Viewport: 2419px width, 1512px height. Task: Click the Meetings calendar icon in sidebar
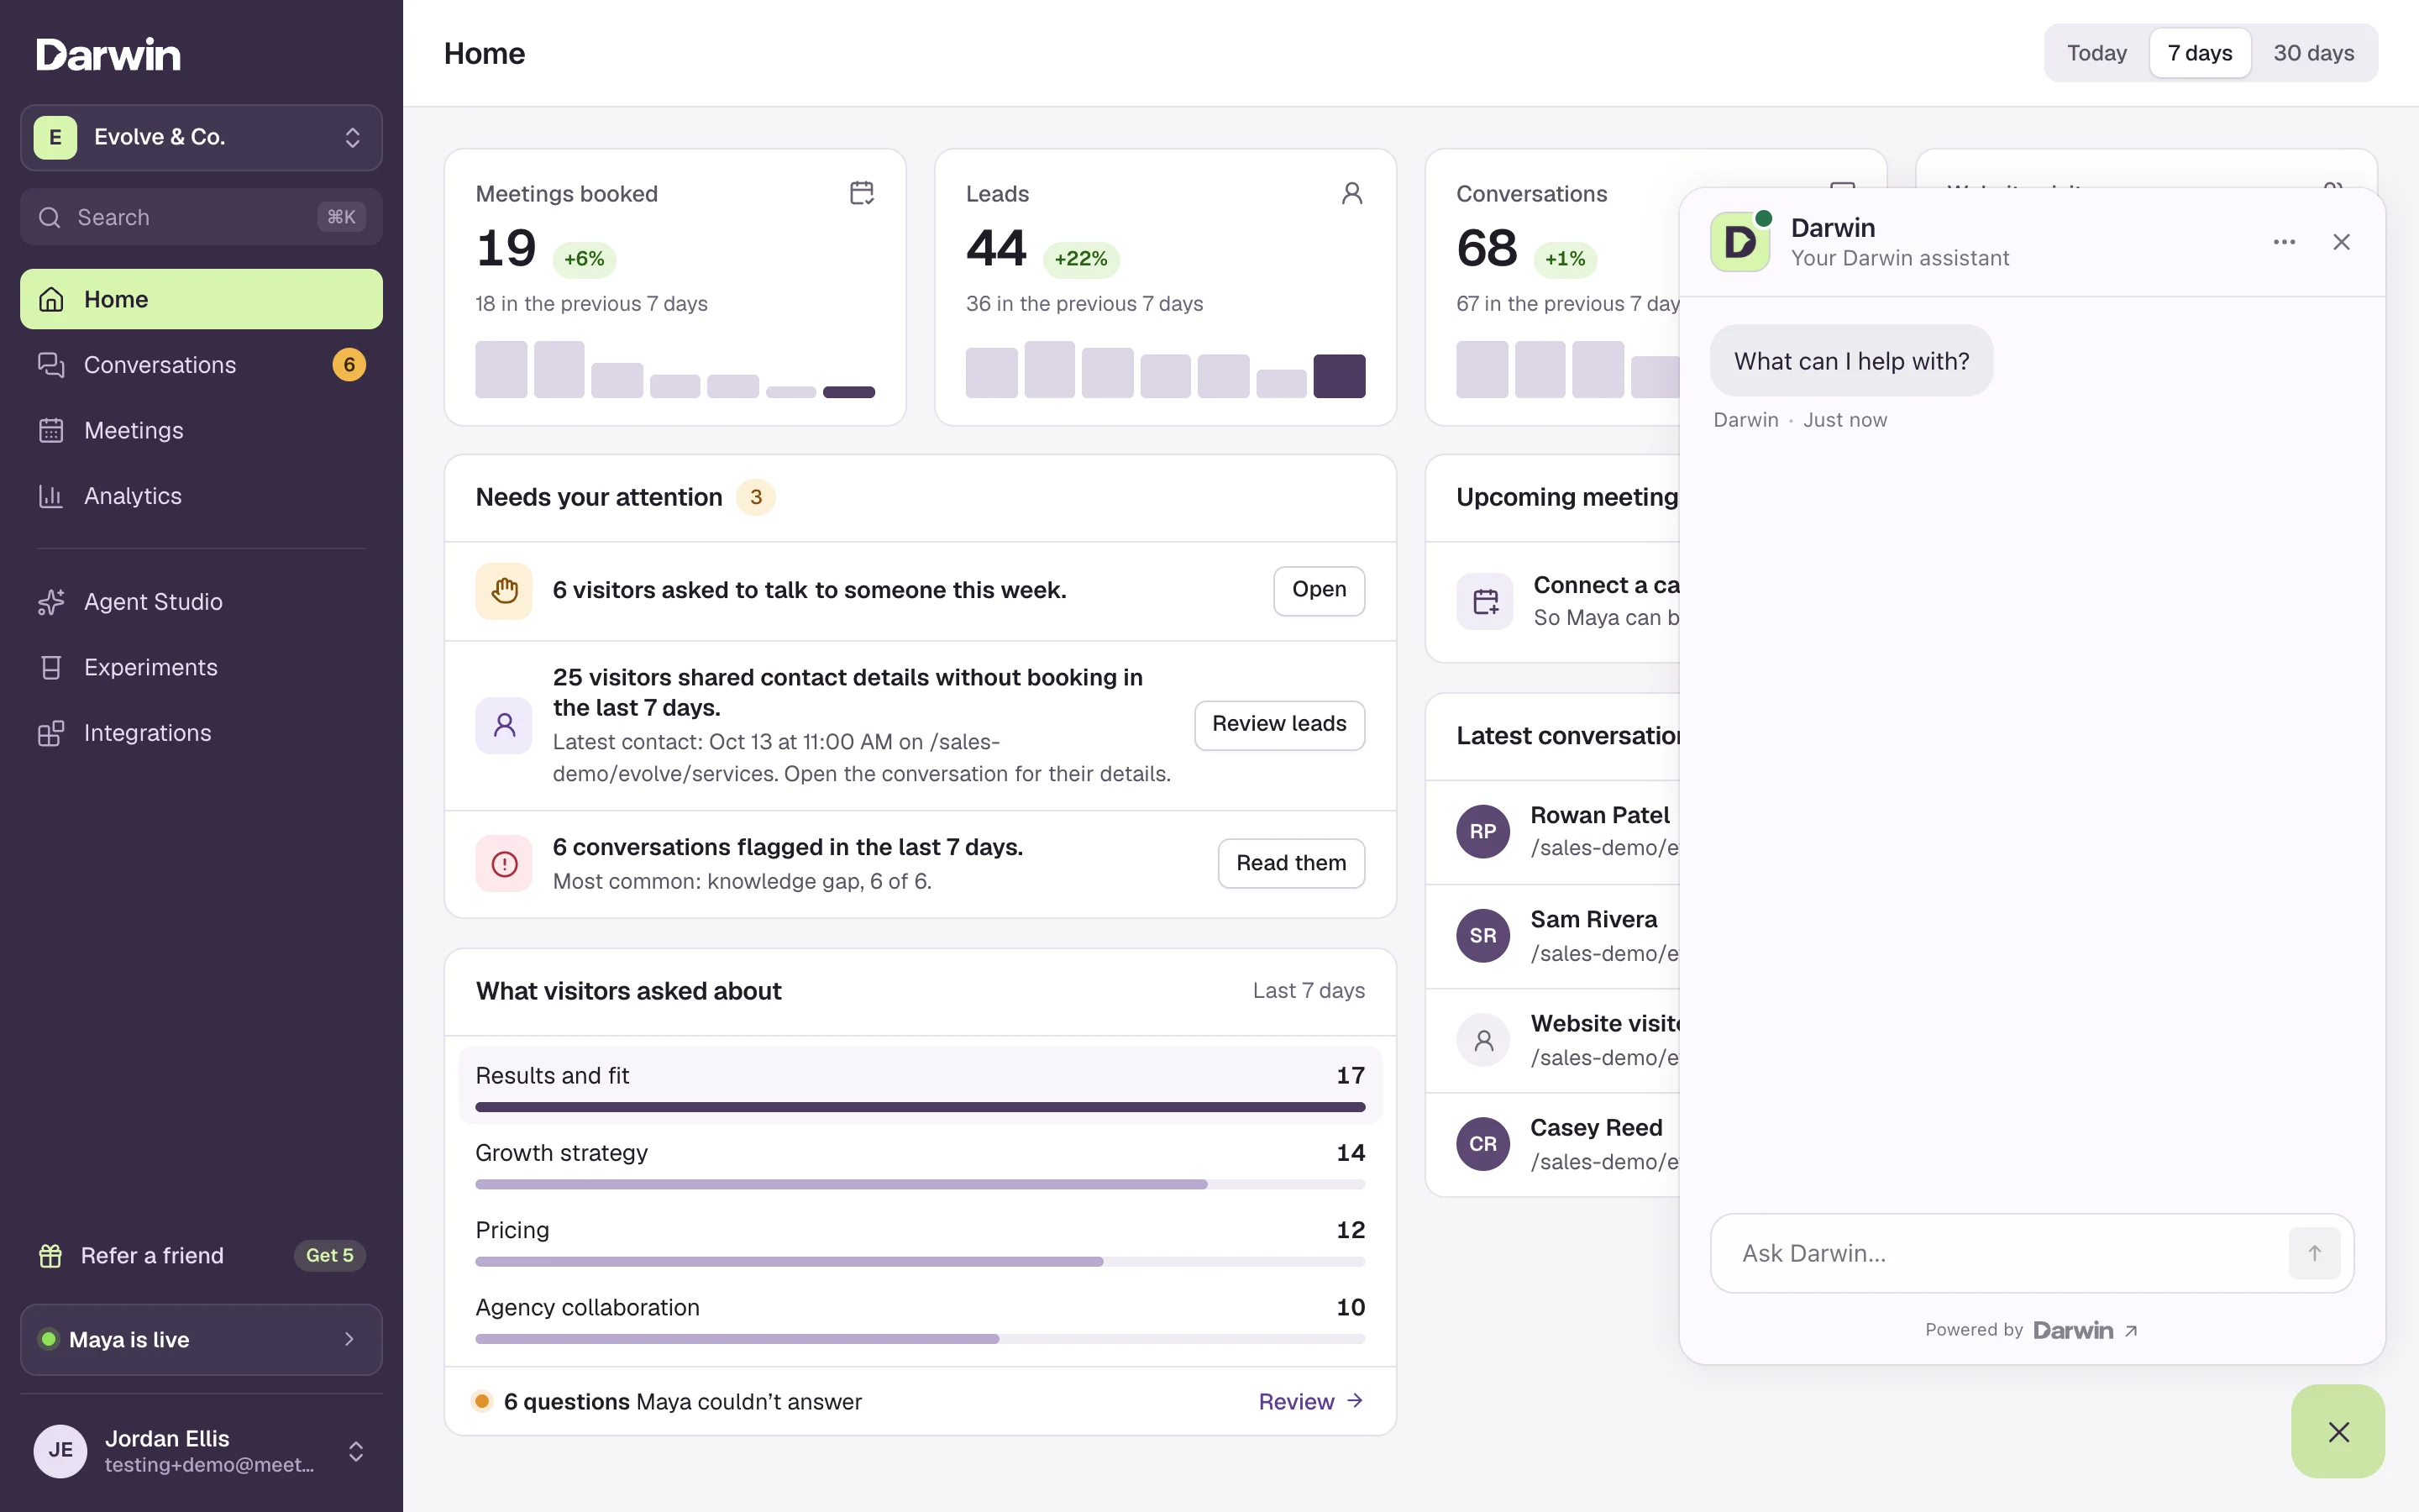pos(51,430)
